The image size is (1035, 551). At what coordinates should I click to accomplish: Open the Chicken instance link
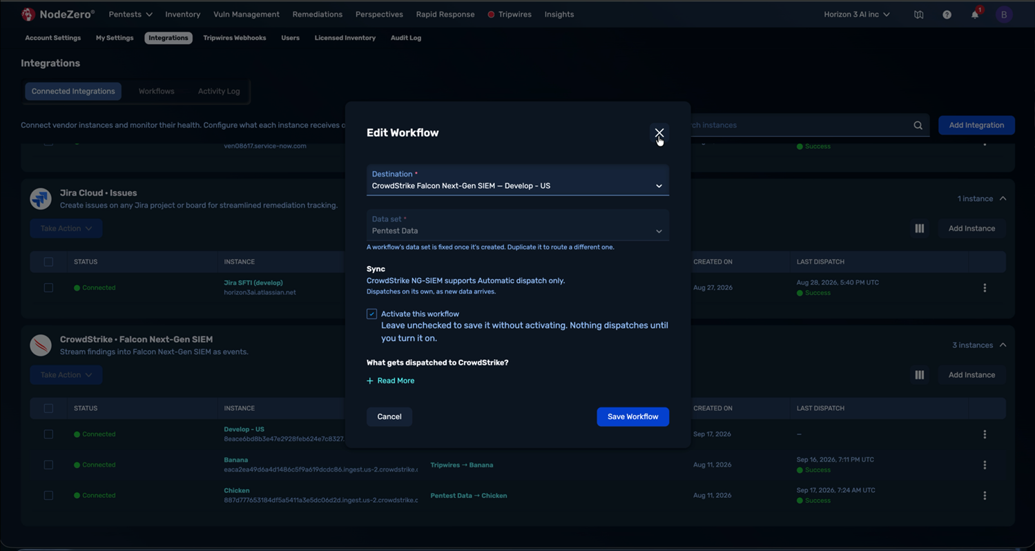237,490
